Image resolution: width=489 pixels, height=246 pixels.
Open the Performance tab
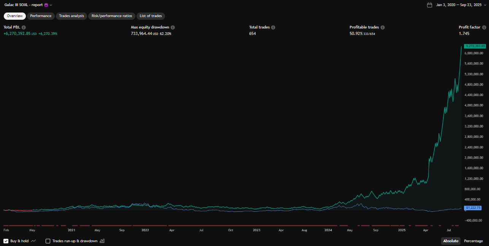click(41, 16)
